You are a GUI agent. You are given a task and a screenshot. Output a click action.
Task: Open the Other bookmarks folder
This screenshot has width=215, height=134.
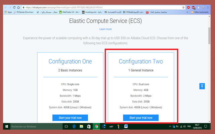point(200,12)
